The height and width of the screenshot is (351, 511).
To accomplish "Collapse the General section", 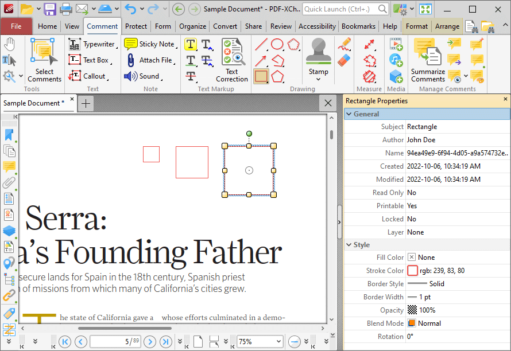I will [349, 114].
